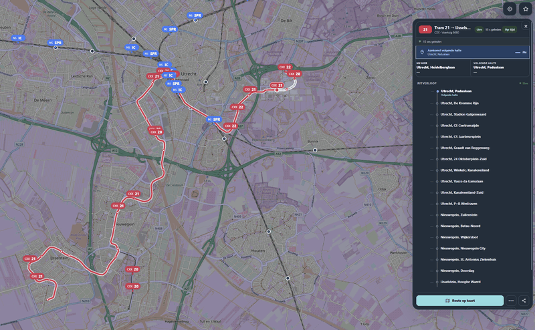Select stop 'Nieuwegein, Batau-Noord'
This screenshot has height=330, width=535.
point(460,226)
